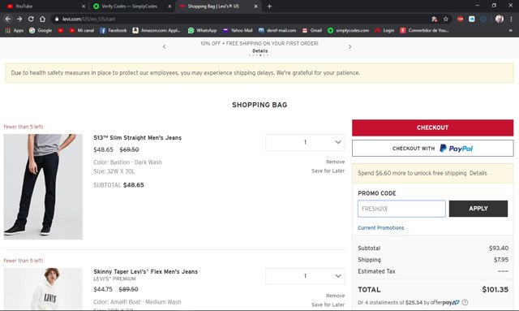
Task: Show next promo banner message
Action: click(350, 47)
